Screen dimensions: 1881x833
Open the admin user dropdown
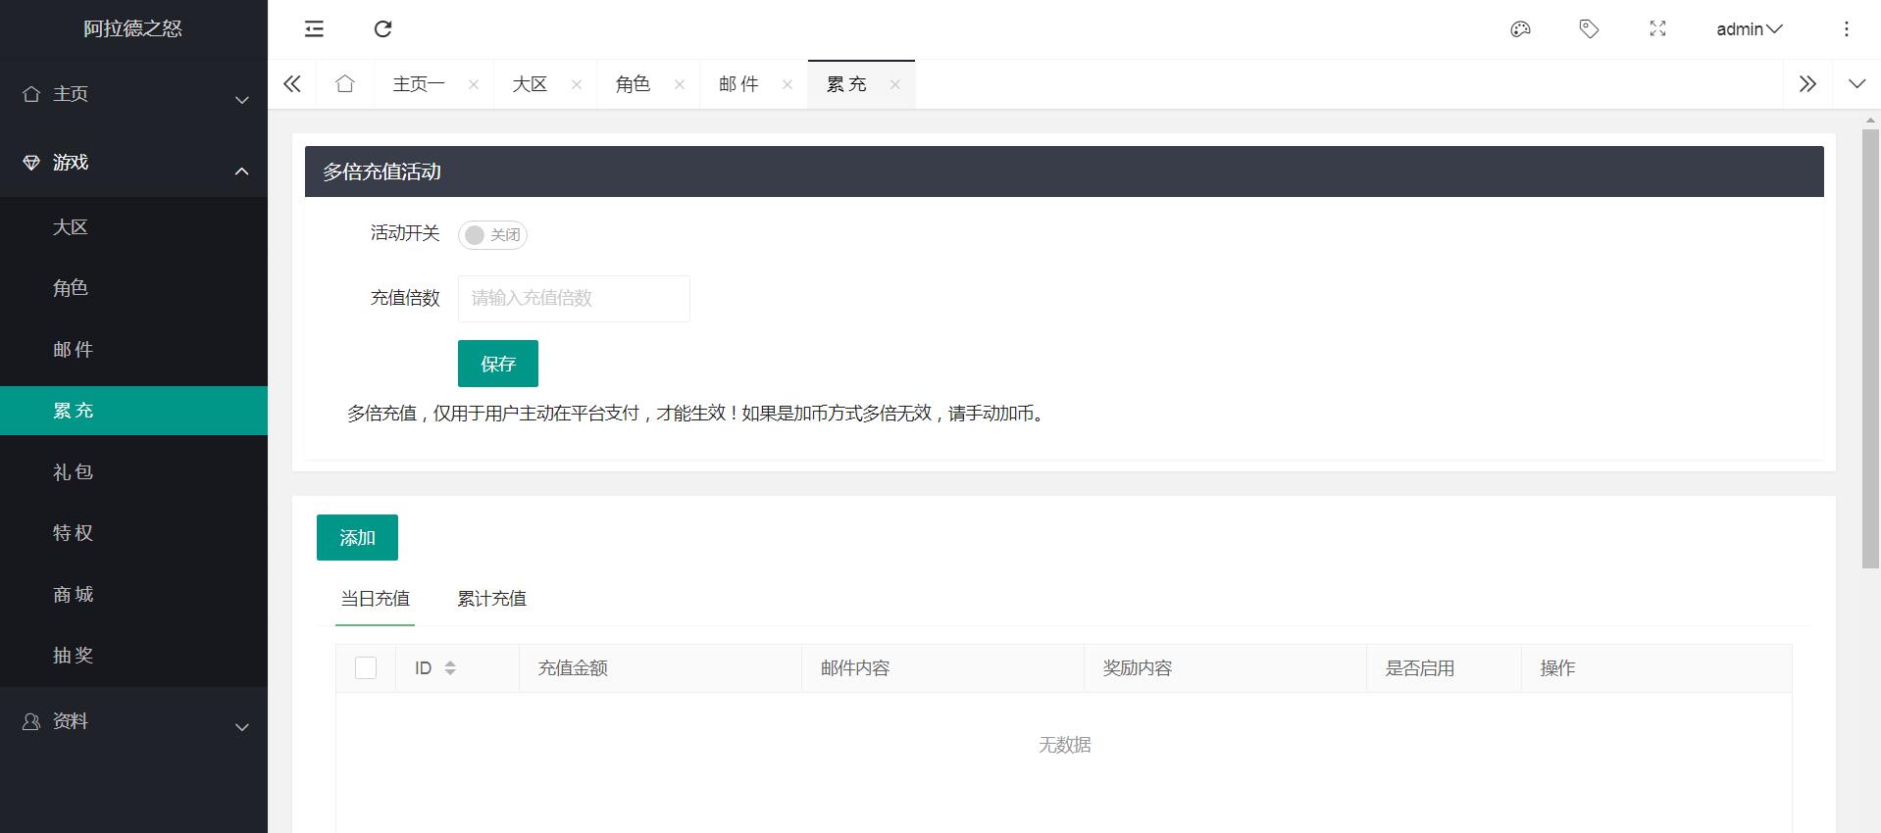[1749, 29]
